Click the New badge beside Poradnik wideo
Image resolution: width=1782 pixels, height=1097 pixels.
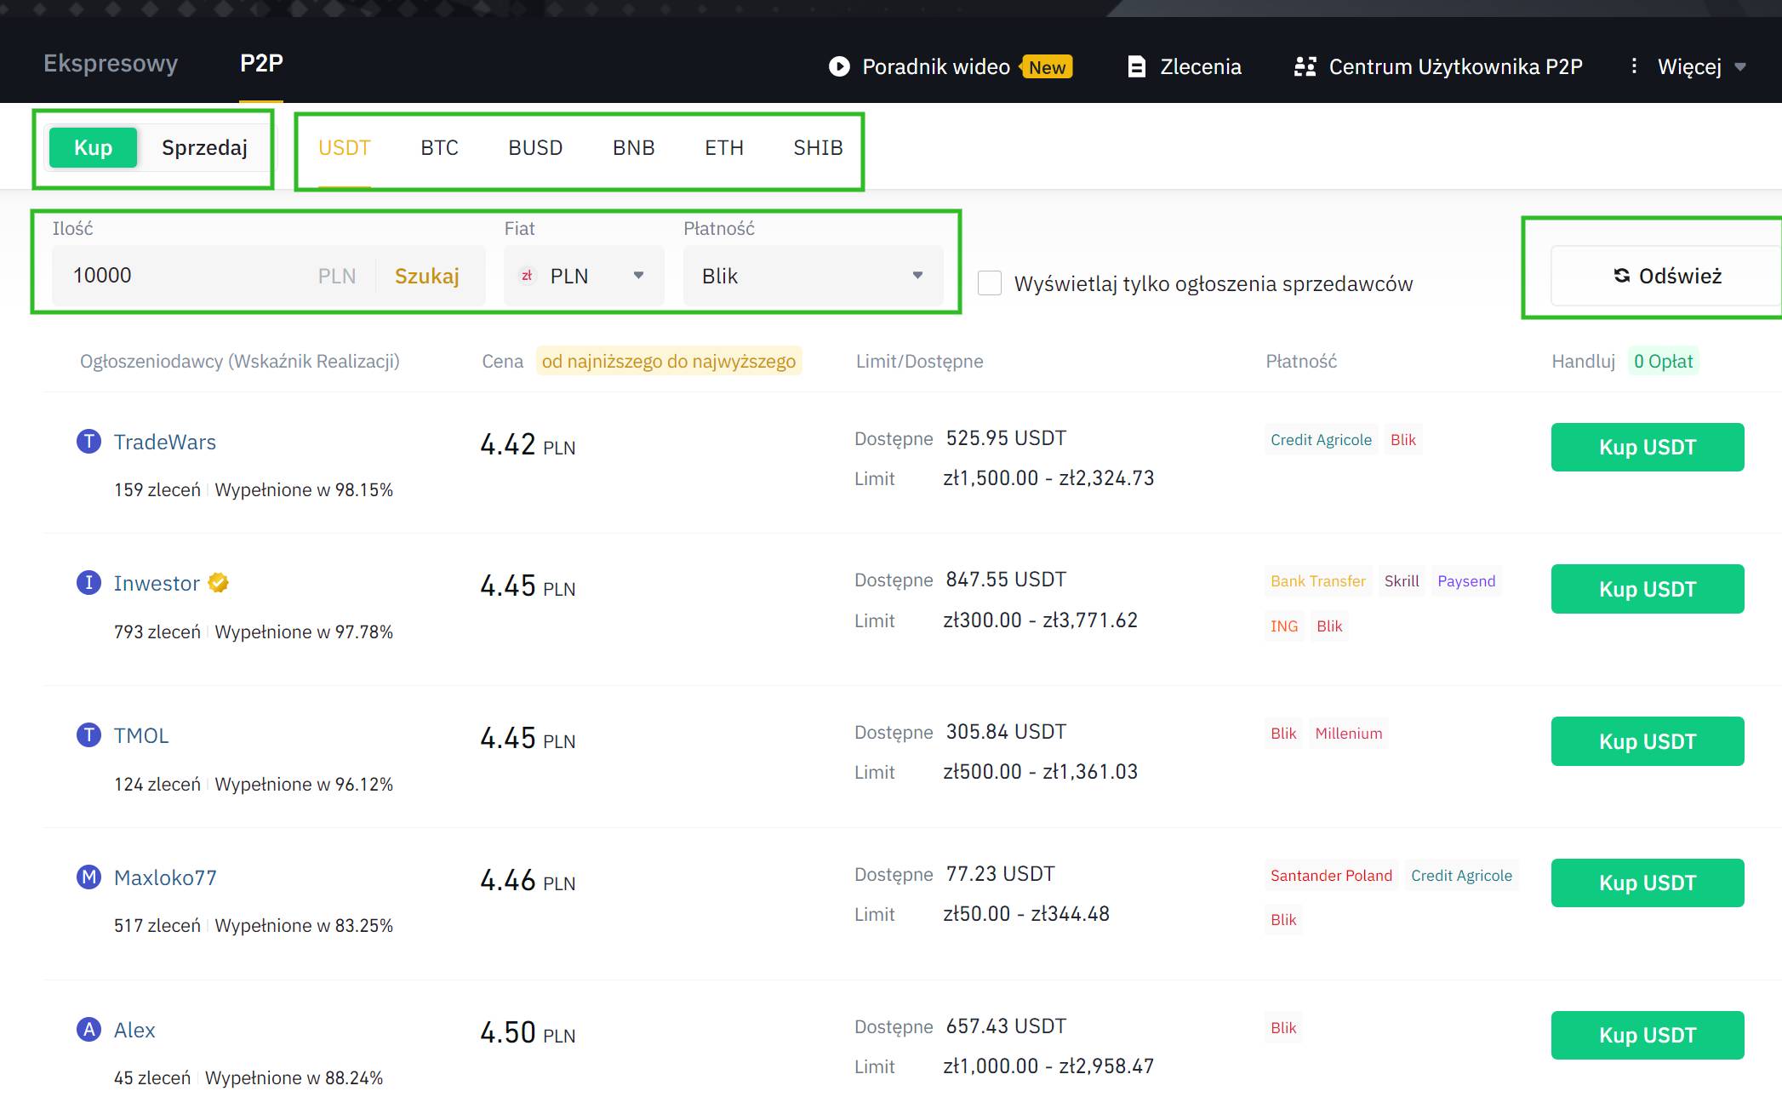pos(1047,67)
